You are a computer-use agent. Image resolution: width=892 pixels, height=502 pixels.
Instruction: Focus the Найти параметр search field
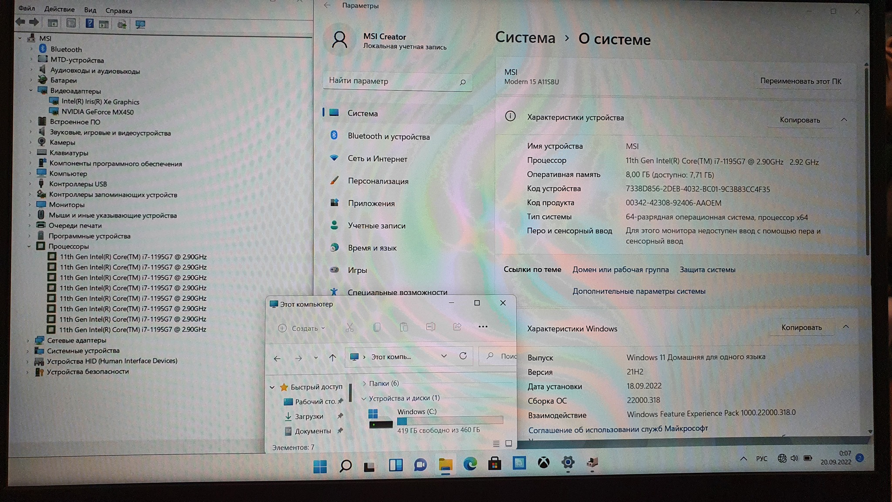397,81
